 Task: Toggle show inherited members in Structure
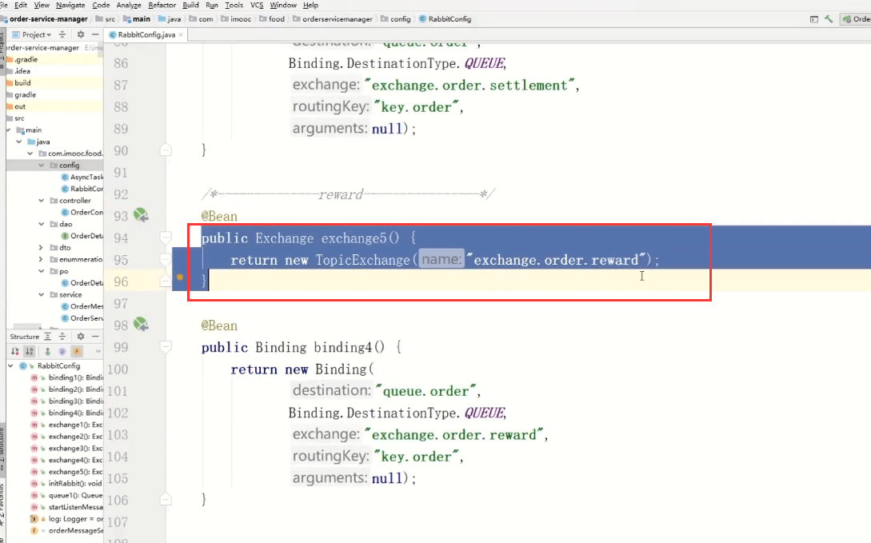tap(48, 351)
